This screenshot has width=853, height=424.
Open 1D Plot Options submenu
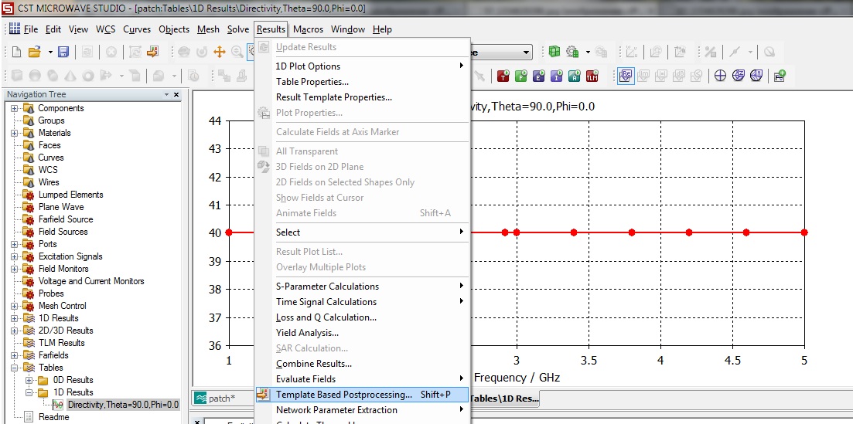(362, 66)
